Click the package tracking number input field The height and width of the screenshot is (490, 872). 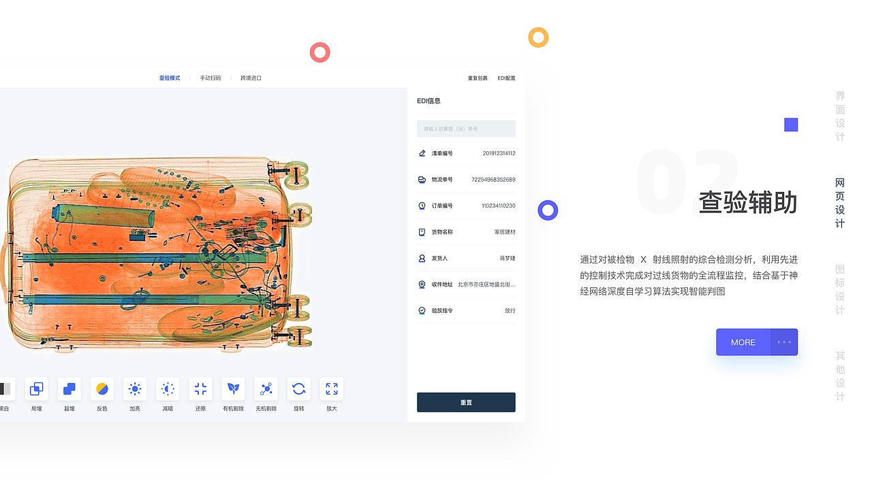(466, 128)
